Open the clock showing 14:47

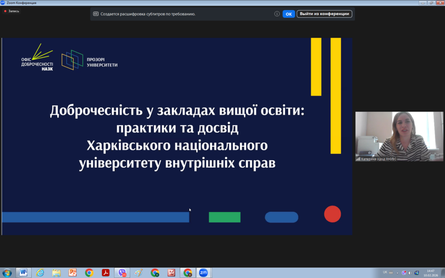430,272
